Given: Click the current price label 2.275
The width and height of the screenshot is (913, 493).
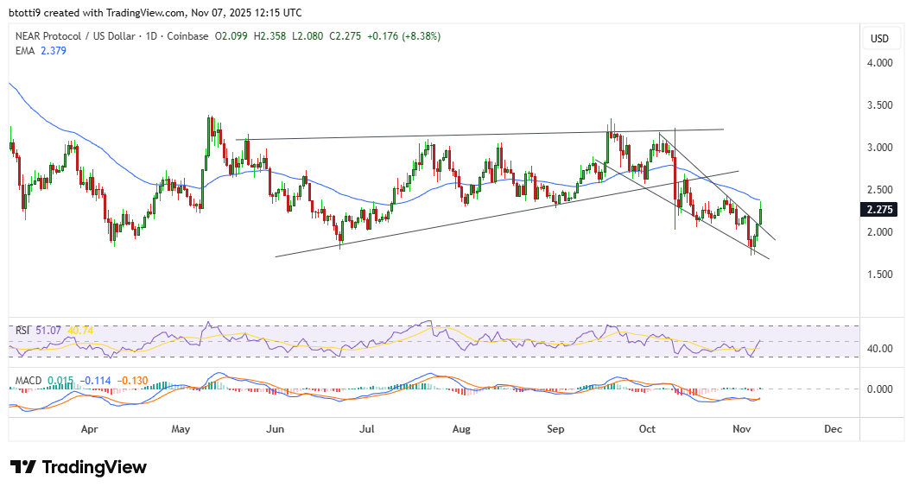Looking at the screenshot, I should 880,209.
